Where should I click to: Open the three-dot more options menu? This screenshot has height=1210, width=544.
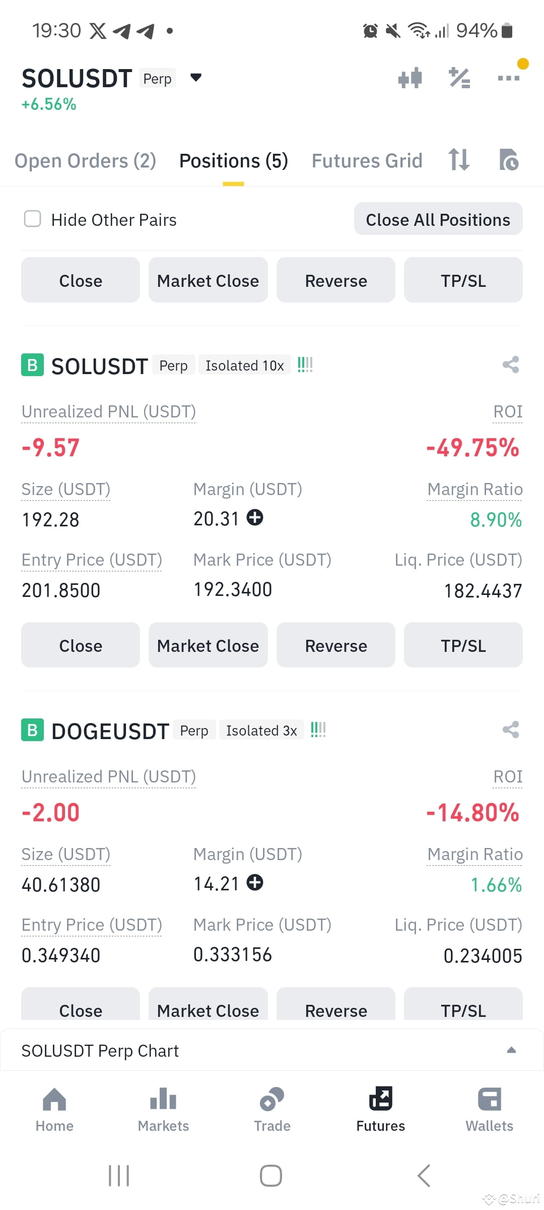[x=508, y=78]
